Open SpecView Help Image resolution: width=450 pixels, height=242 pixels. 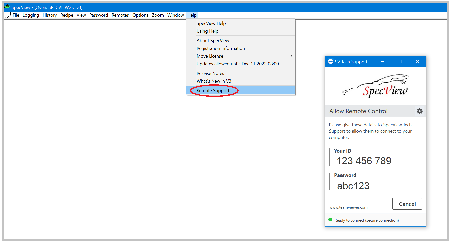click(x=211, y=23)
